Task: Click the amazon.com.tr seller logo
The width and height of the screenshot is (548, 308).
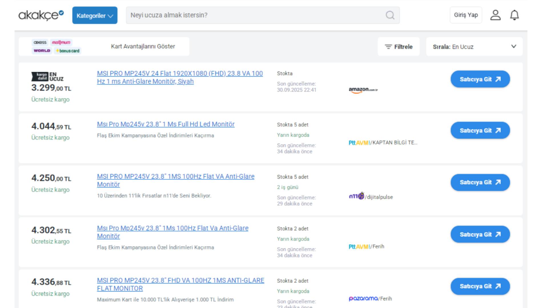Action: (x=363, y=90)
